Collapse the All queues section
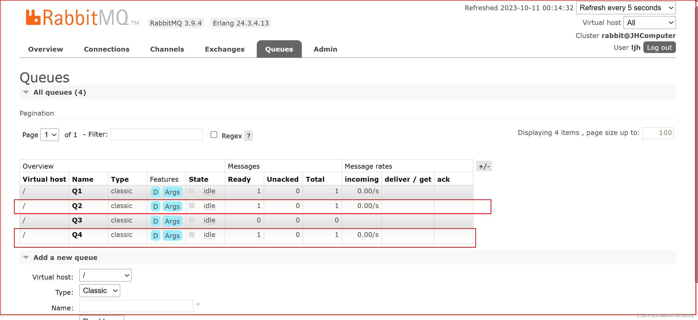This screenshot has height=320, width=698. 60,92
